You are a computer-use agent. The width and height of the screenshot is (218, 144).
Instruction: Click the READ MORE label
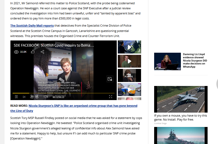coord(19,106)
